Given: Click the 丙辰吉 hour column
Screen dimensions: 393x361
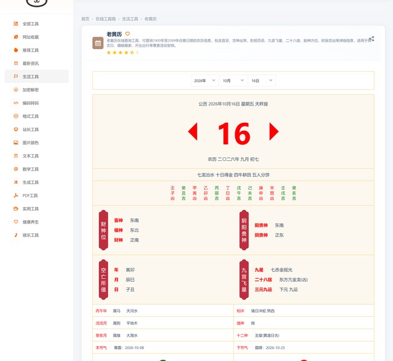Looking at the screenshot, I should [x=217, y=193].
